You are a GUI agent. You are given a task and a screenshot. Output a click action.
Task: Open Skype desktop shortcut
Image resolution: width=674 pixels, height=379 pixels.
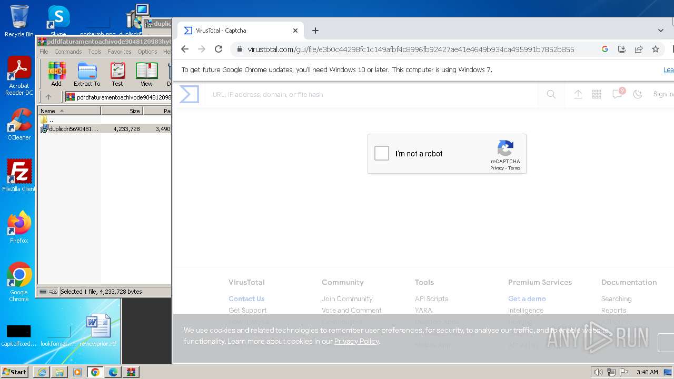point(58,21)
